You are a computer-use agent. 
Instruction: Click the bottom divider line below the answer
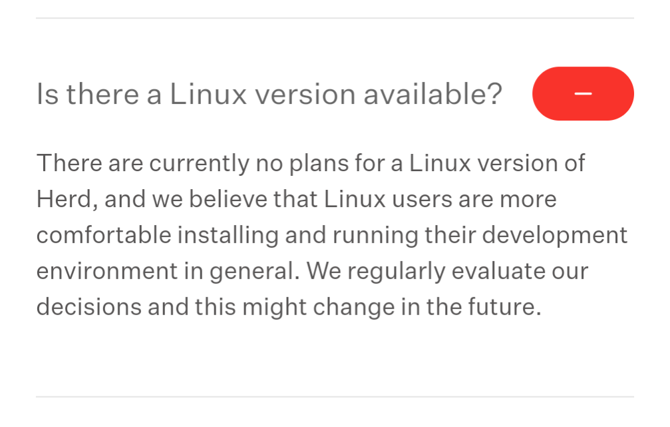point(335,397)
